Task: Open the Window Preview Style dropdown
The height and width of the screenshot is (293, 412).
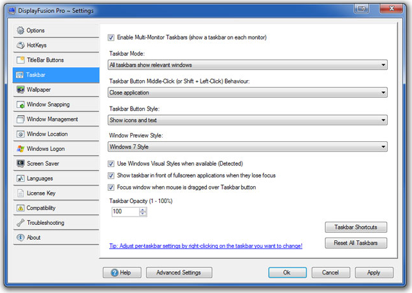Action: [247, 146]
